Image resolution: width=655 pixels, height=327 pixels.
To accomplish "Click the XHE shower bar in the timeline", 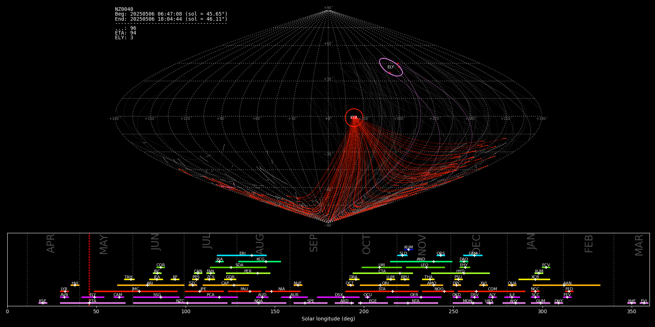I will (632, 303).
